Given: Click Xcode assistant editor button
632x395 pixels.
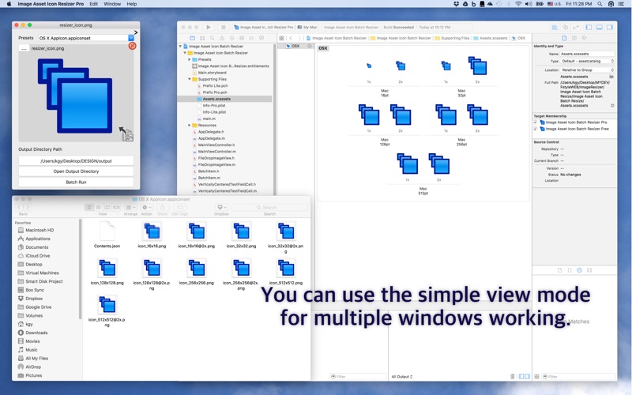Looking at the screenshot, I should click(565, 27).
